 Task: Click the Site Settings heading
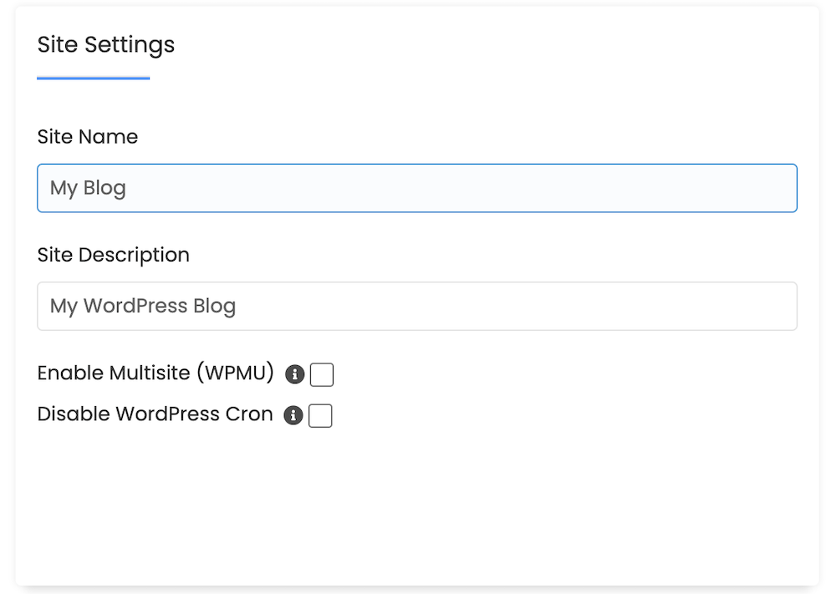pyautogui.click(x=106, y=45)
